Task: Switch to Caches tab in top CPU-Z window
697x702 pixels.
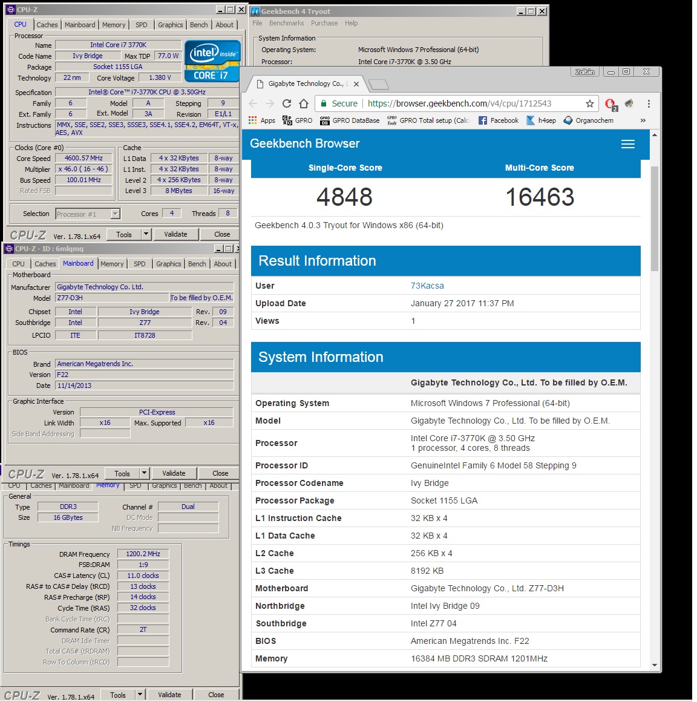Action: coord(47,25)
